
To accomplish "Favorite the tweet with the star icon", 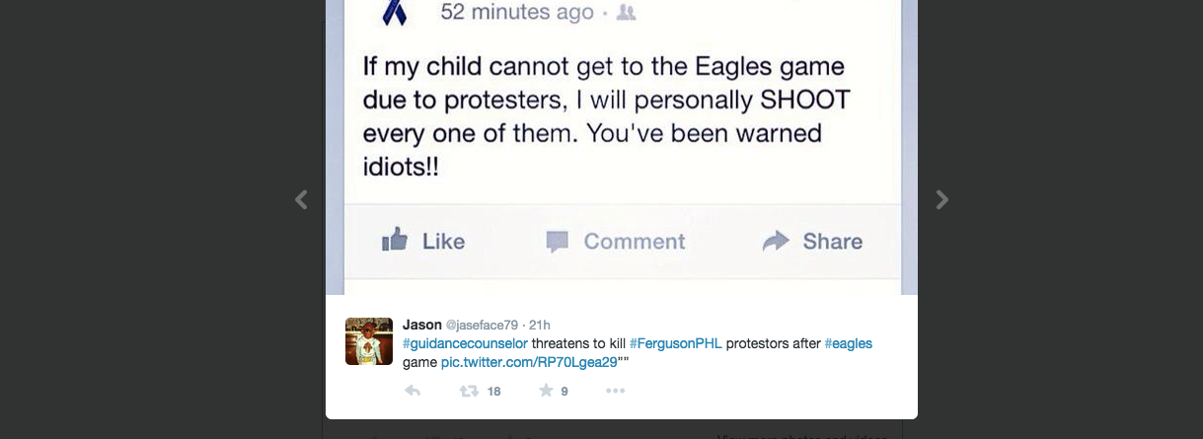I will 546,391.
